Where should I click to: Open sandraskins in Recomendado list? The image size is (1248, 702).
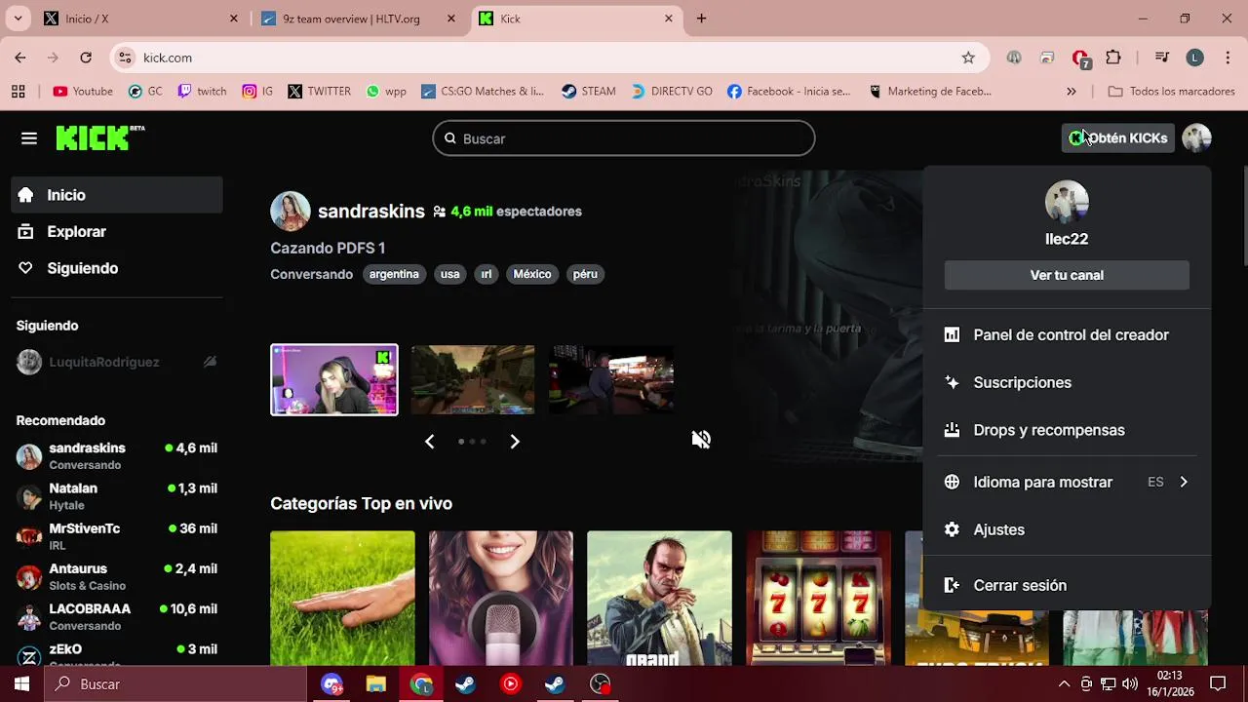tap(117, 455)
